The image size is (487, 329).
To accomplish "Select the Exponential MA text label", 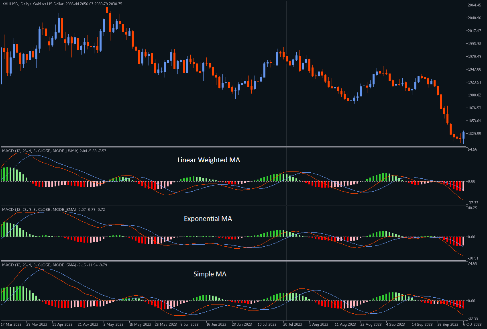I will coord(208,219).
